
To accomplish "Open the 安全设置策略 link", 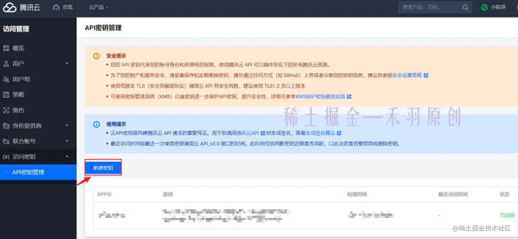I will [x=407, y=76].
